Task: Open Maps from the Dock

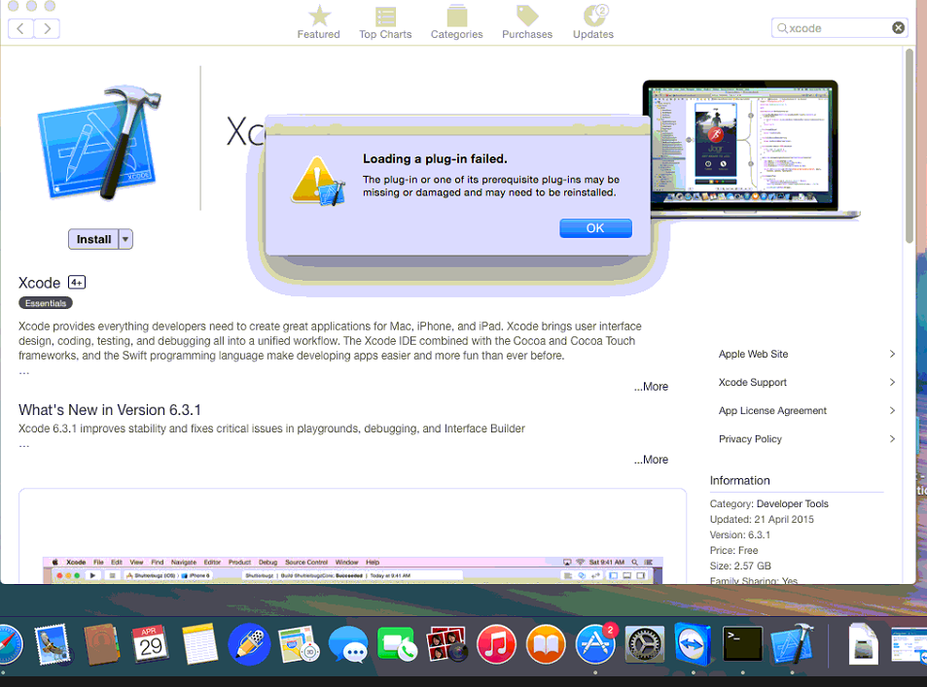Action: [x=299, y=644]
